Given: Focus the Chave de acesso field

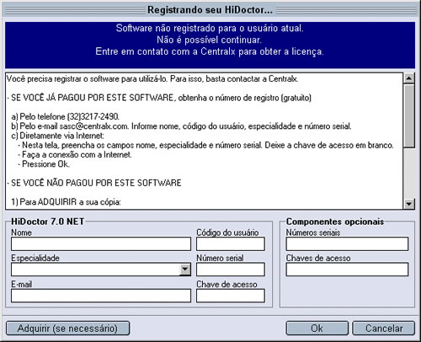Looking at the screenshot, I should point(231,296).
